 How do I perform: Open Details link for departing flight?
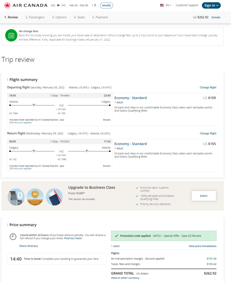coord(107,120)
